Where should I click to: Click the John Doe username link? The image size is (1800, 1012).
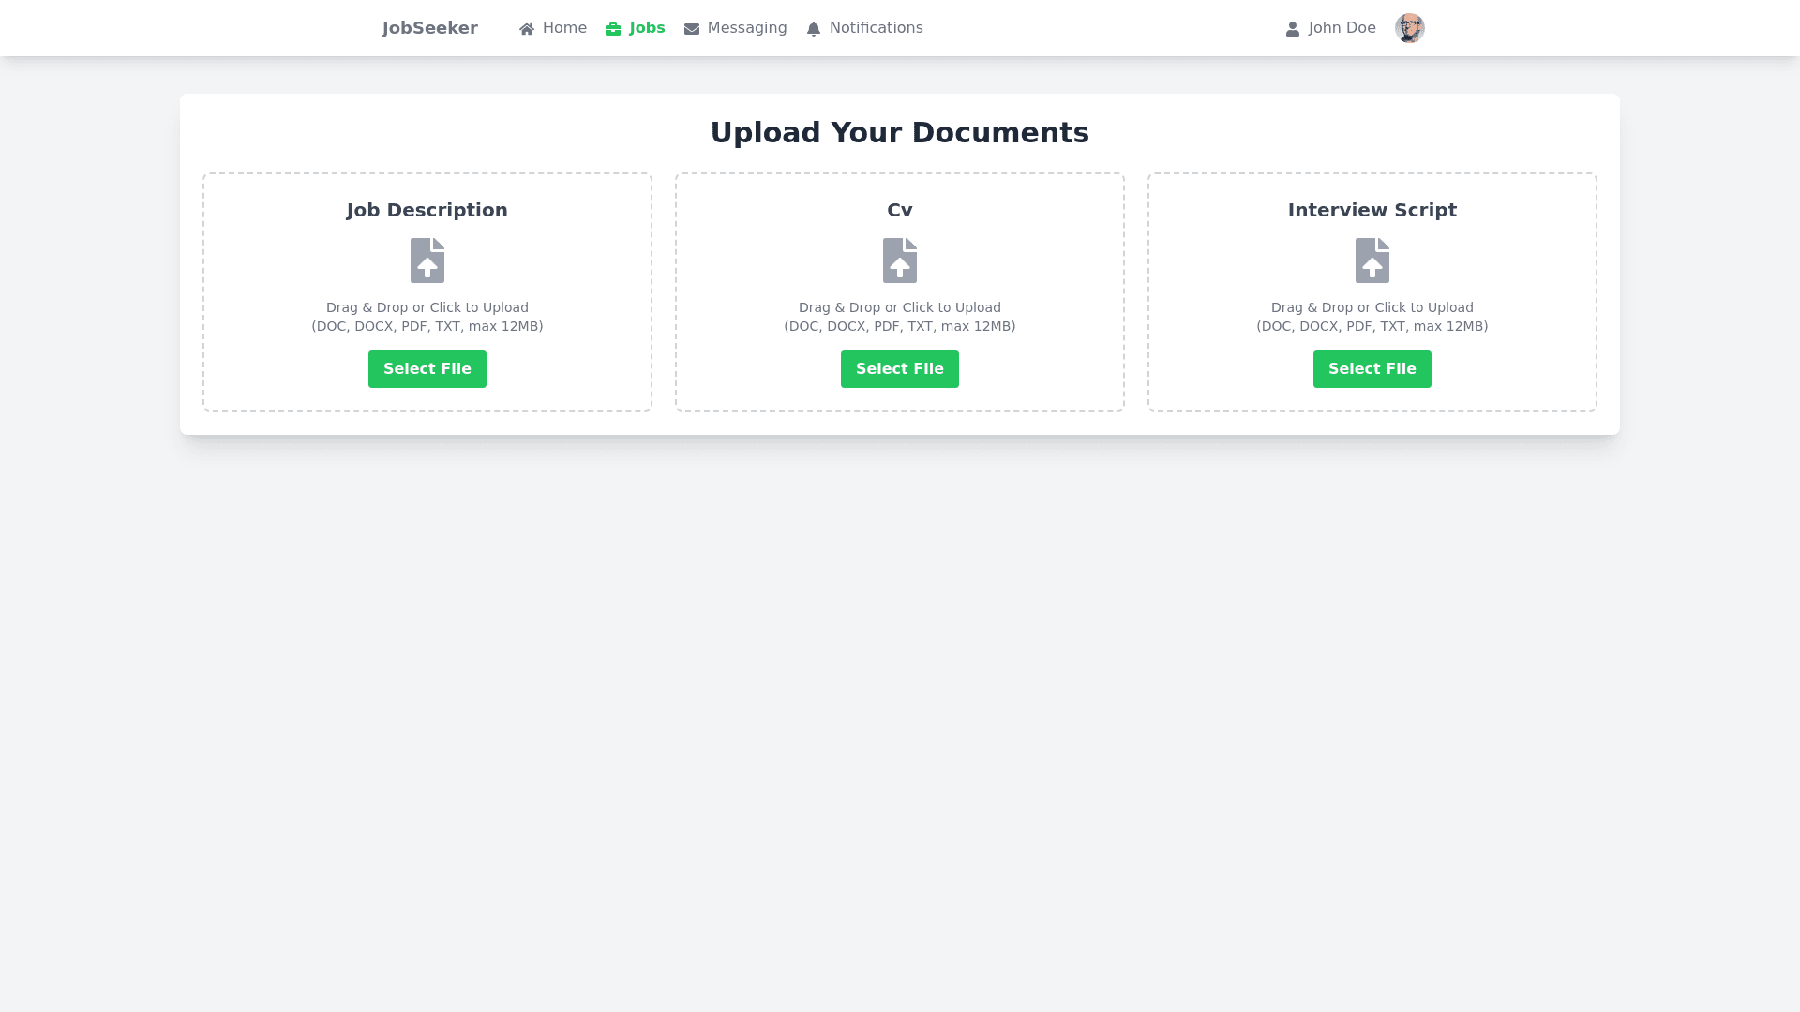1342,28
